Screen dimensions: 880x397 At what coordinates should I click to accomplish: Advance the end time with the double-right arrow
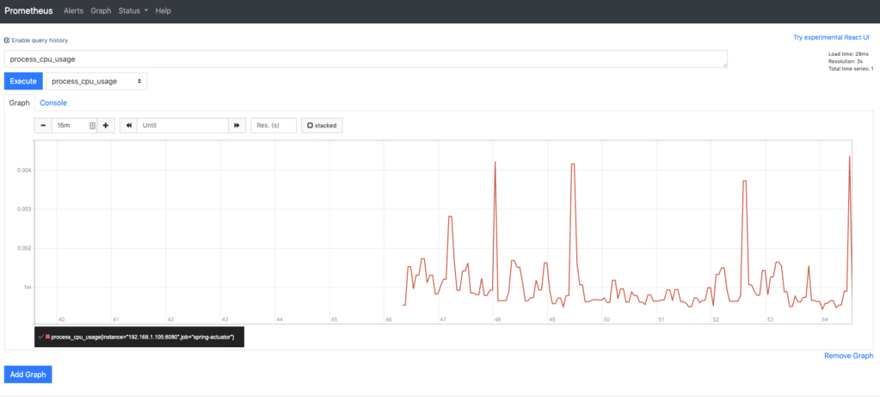237,125
